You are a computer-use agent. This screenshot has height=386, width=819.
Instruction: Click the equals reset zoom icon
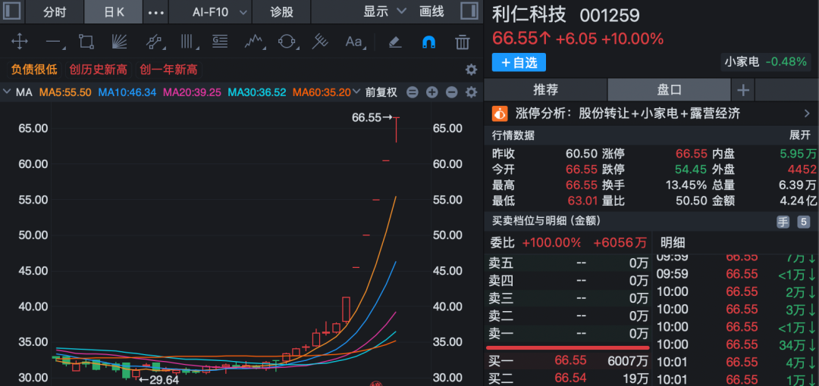click(412, 93)
